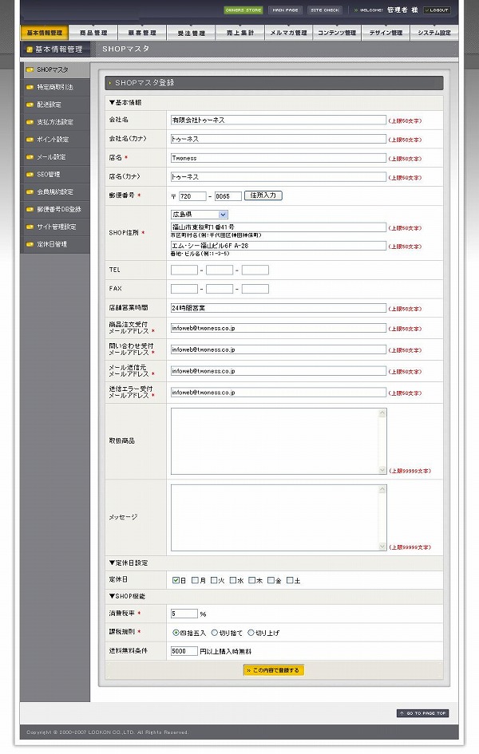Click the 店名 input field containing Twoness
Screen dimensions: 479x754
(279, 158)
